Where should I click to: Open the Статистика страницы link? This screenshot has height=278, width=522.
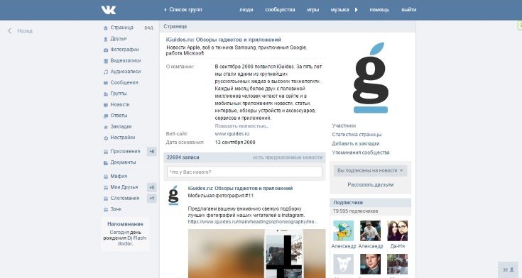[357, 135]
